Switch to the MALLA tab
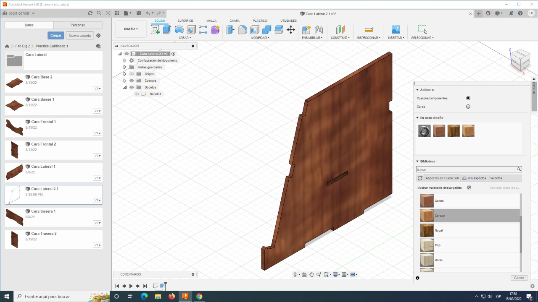 211,21
